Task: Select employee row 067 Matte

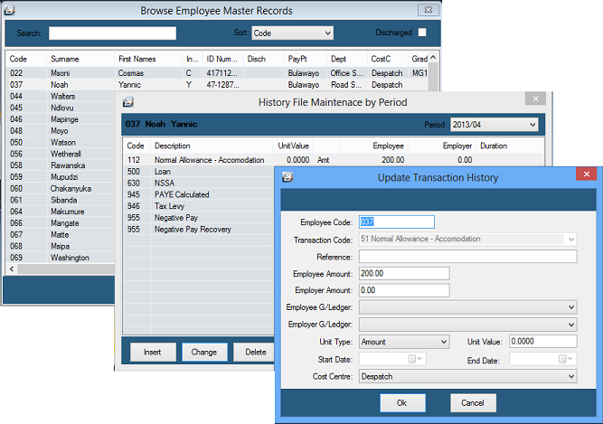Action: pos(61,234)
